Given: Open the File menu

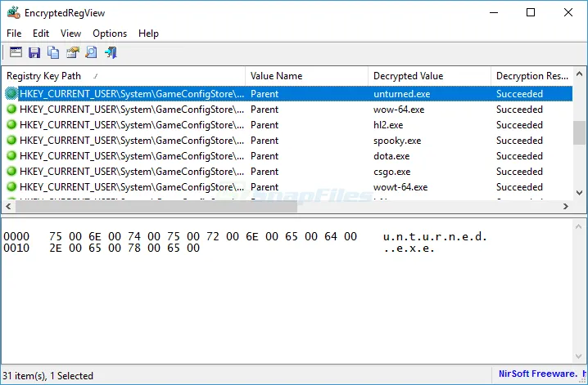Looking at the screenshot, I should coord(14,34).
